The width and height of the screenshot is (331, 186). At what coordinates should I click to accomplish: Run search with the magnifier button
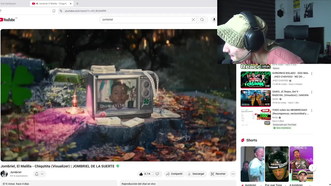click(x=202, y=20)
